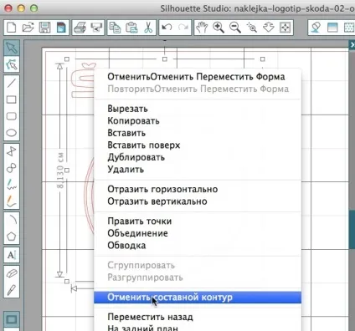Select the Curve shape tool
Image resolution: width=355 pixels, height=331 pixels.
12,168
